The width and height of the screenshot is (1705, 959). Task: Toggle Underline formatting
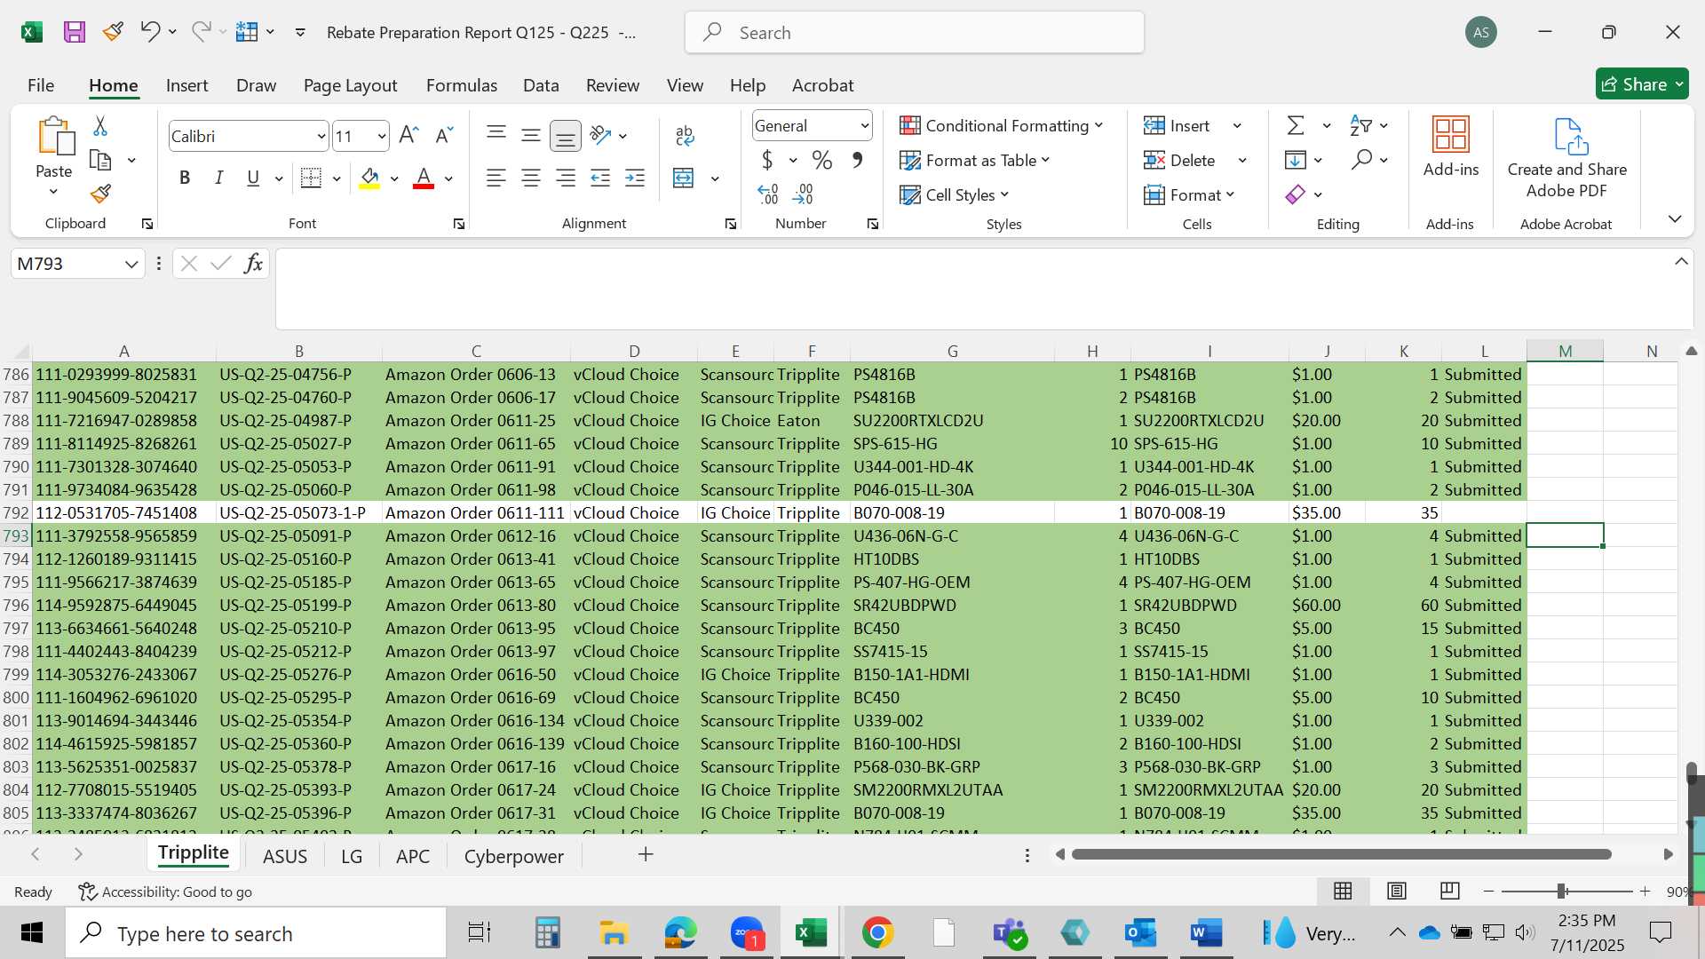(253, 178)
